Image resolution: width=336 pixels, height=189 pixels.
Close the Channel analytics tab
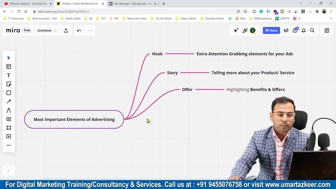(x=51, y=4)
